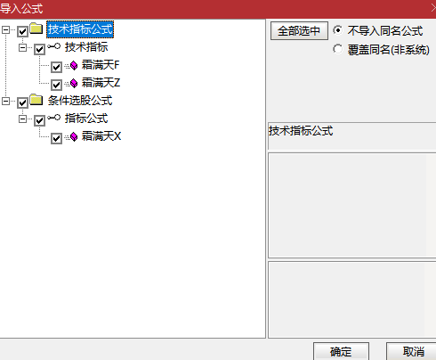Collapse the 技术指标公式 root node
Image resolution: width=436 pixels, height=360 pixels.
[x=5, y=29]
